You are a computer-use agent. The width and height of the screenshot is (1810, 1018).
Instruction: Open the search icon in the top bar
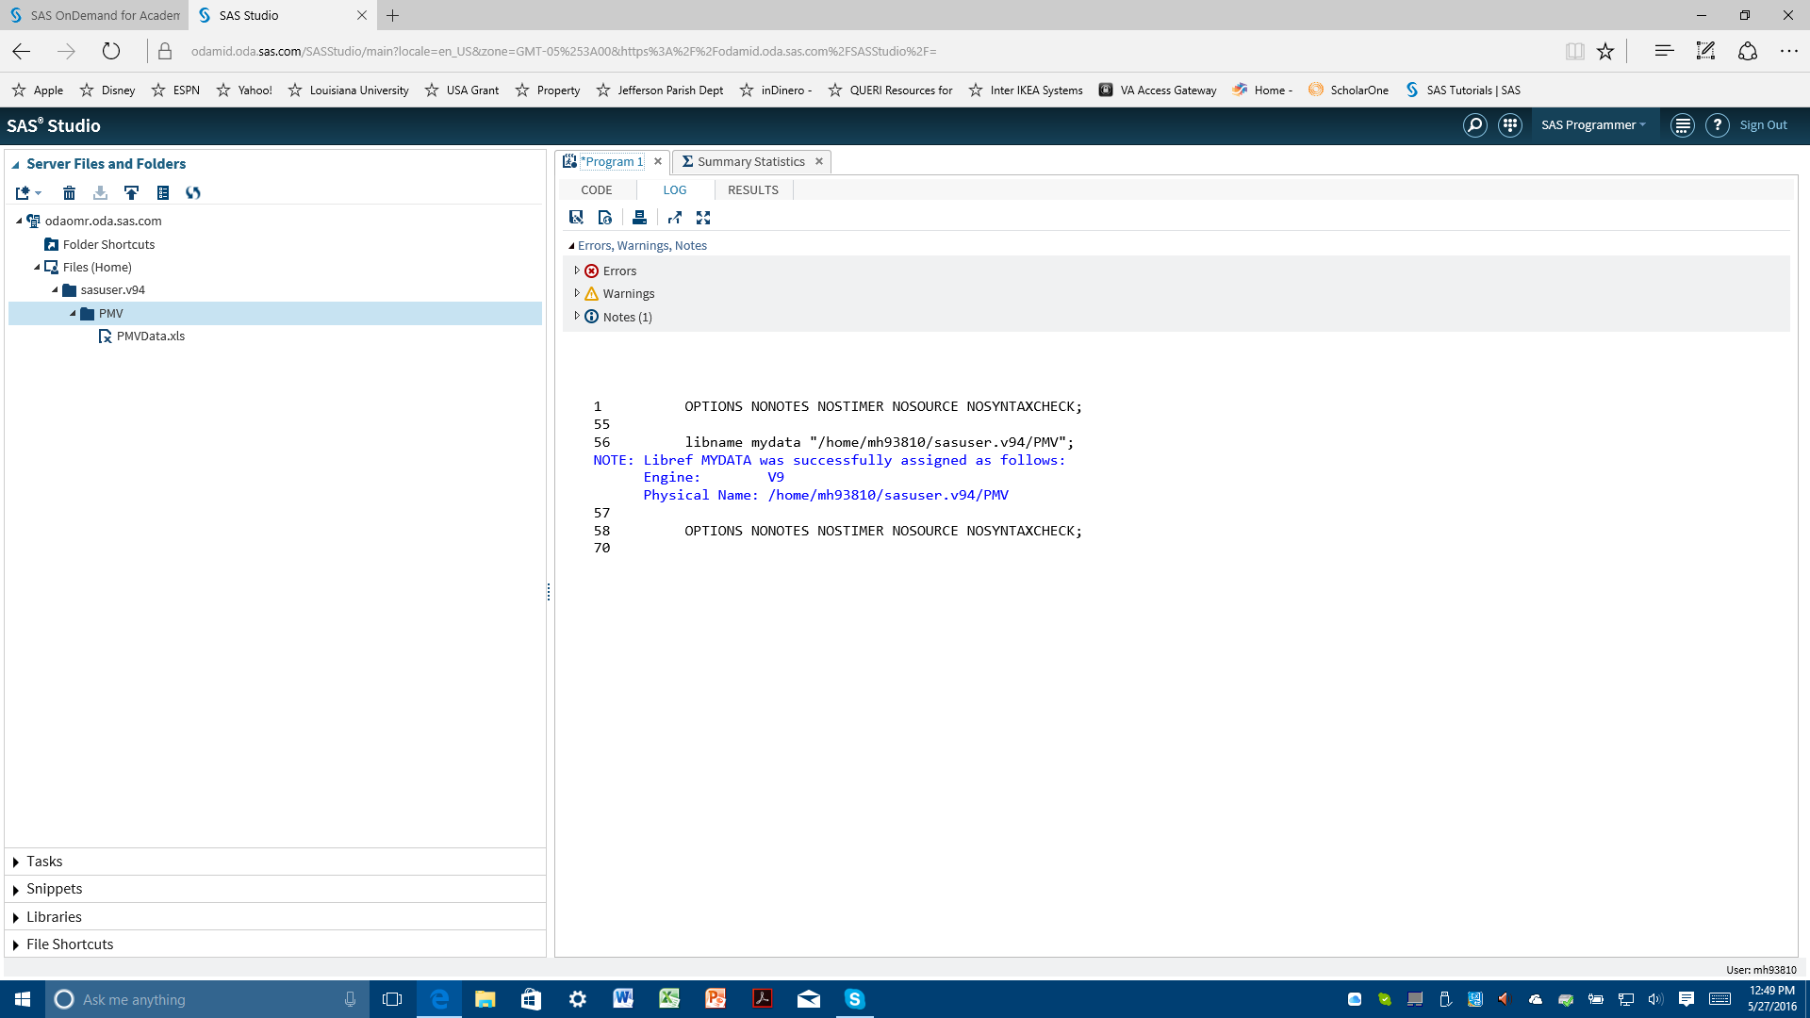pos(1475,124)
